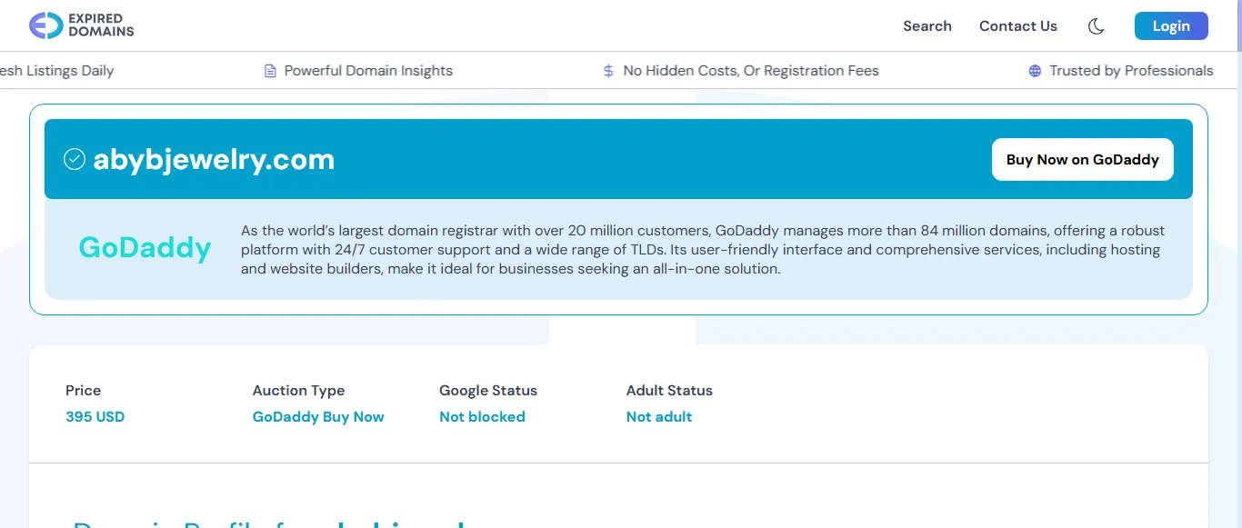Click the Powerful Domain Insights banner text
The height and width of the screenshot is (528, 1242).
click(368, 71)
